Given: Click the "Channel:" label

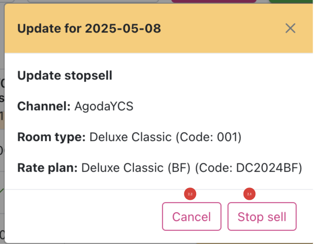Looking at the screenshot, I should click(x=44, y=106).
